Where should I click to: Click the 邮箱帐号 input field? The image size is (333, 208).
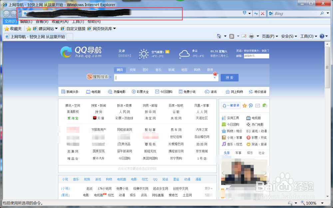pyautogui.click(x=256, y=56)
